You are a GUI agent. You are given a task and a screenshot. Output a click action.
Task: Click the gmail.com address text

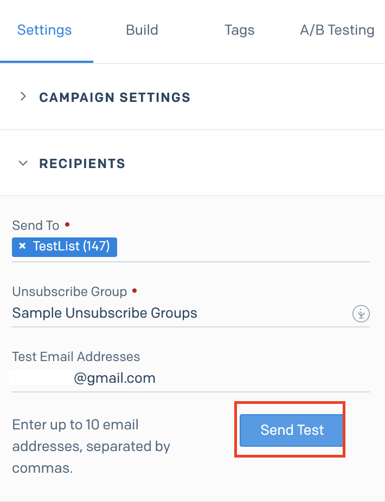pyautogui.click(x=114, y=378)
